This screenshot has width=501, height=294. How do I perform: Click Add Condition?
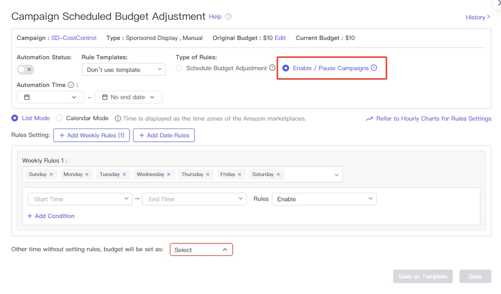[51, 216]
